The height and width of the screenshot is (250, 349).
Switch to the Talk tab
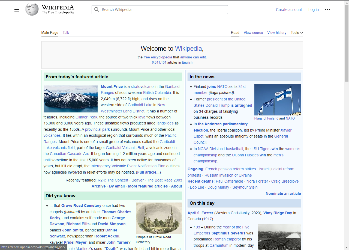(x=66, y=32)
